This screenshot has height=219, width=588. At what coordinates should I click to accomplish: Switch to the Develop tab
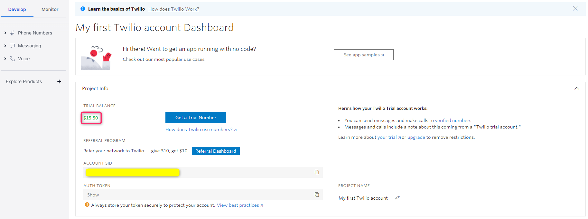17,9
